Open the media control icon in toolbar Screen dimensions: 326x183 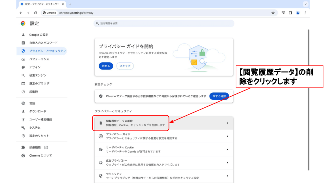click(283, 13)
